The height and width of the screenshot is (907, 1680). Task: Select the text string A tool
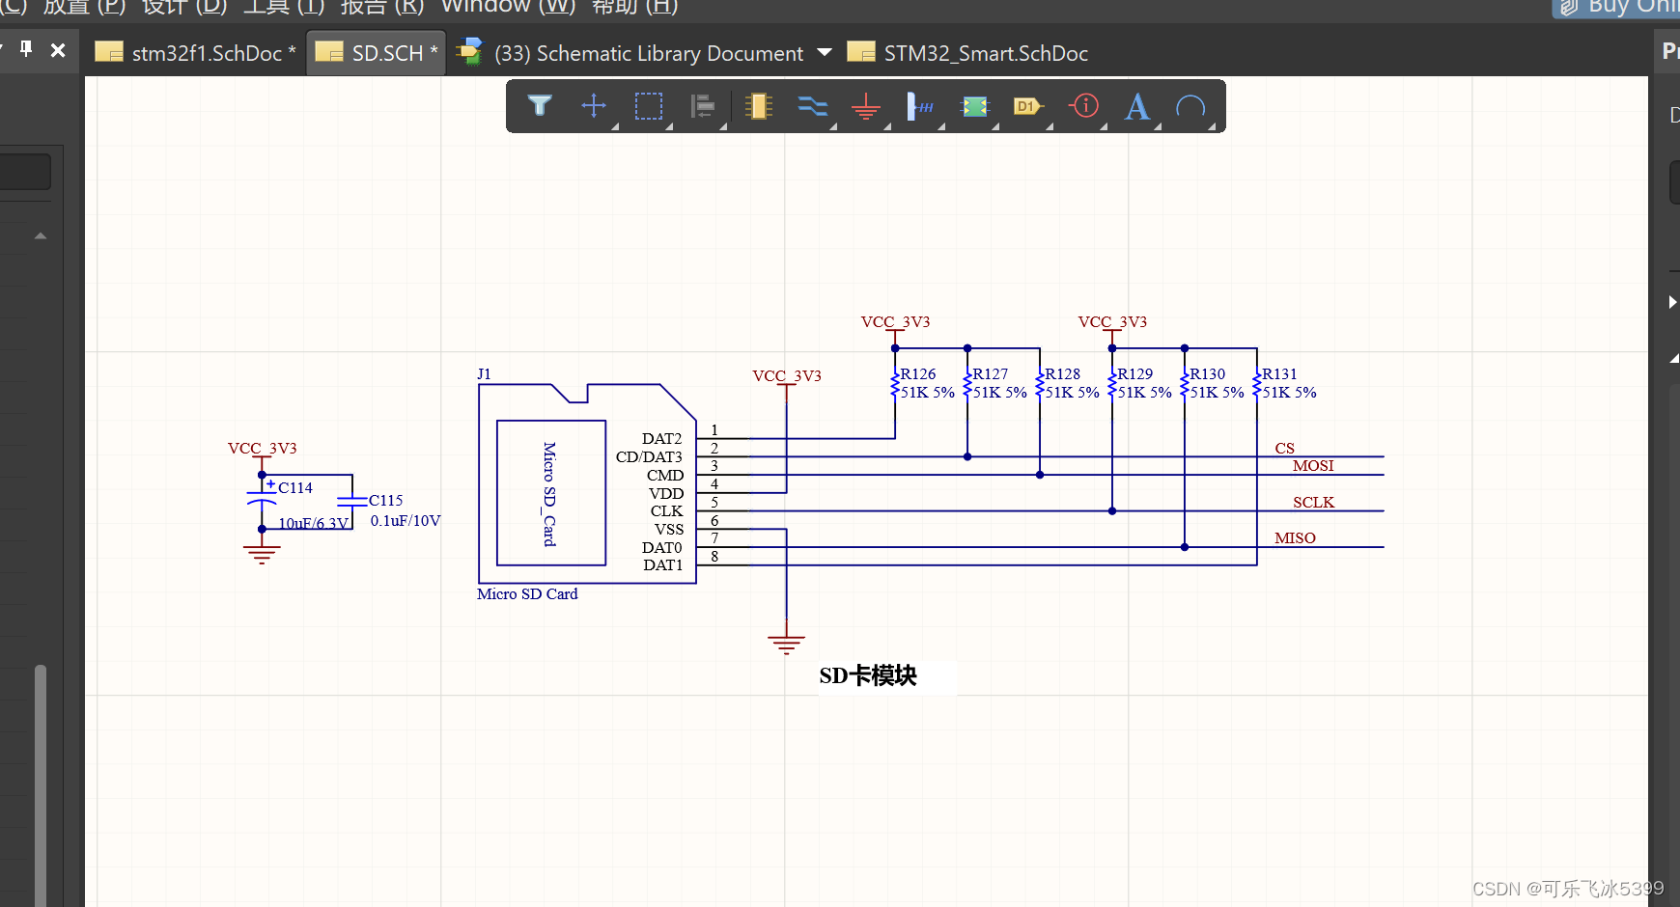coord(1137,105)
